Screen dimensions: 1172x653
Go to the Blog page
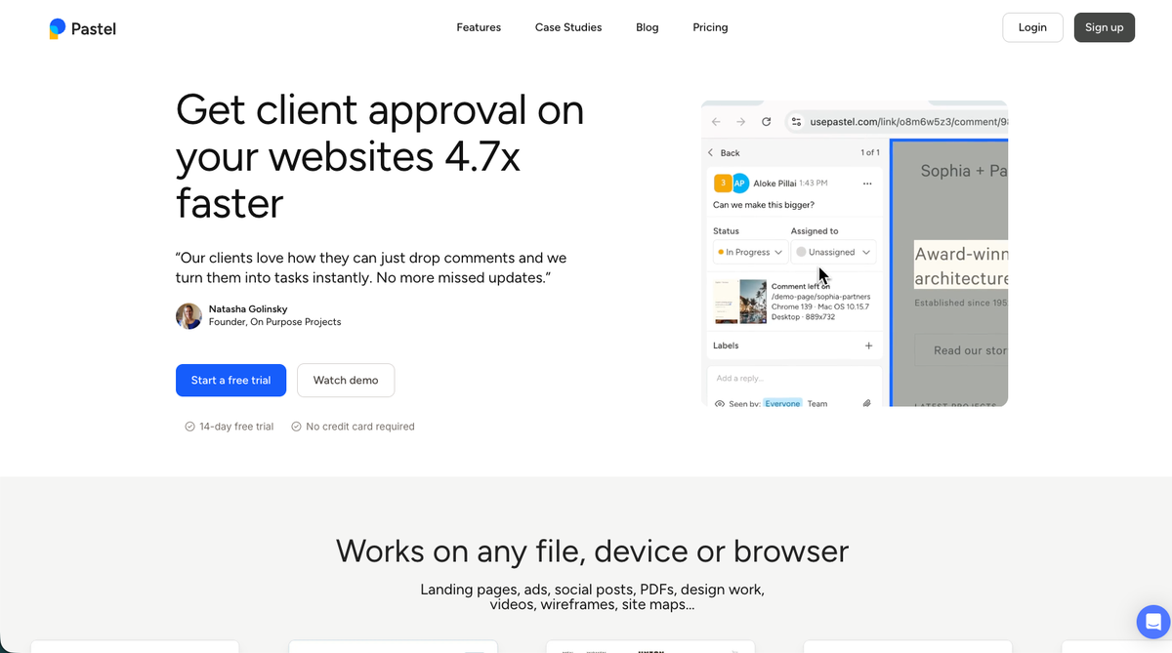click(648, 27)
